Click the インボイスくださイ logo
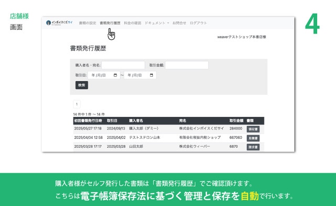The width and height of the screenshot is (336, 206). click(x=59, y=23)
